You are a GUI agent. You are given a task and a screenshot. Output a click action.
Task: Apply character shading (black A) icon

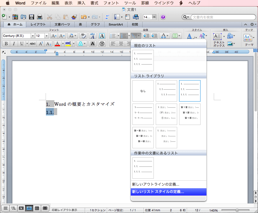coord(93,44)
